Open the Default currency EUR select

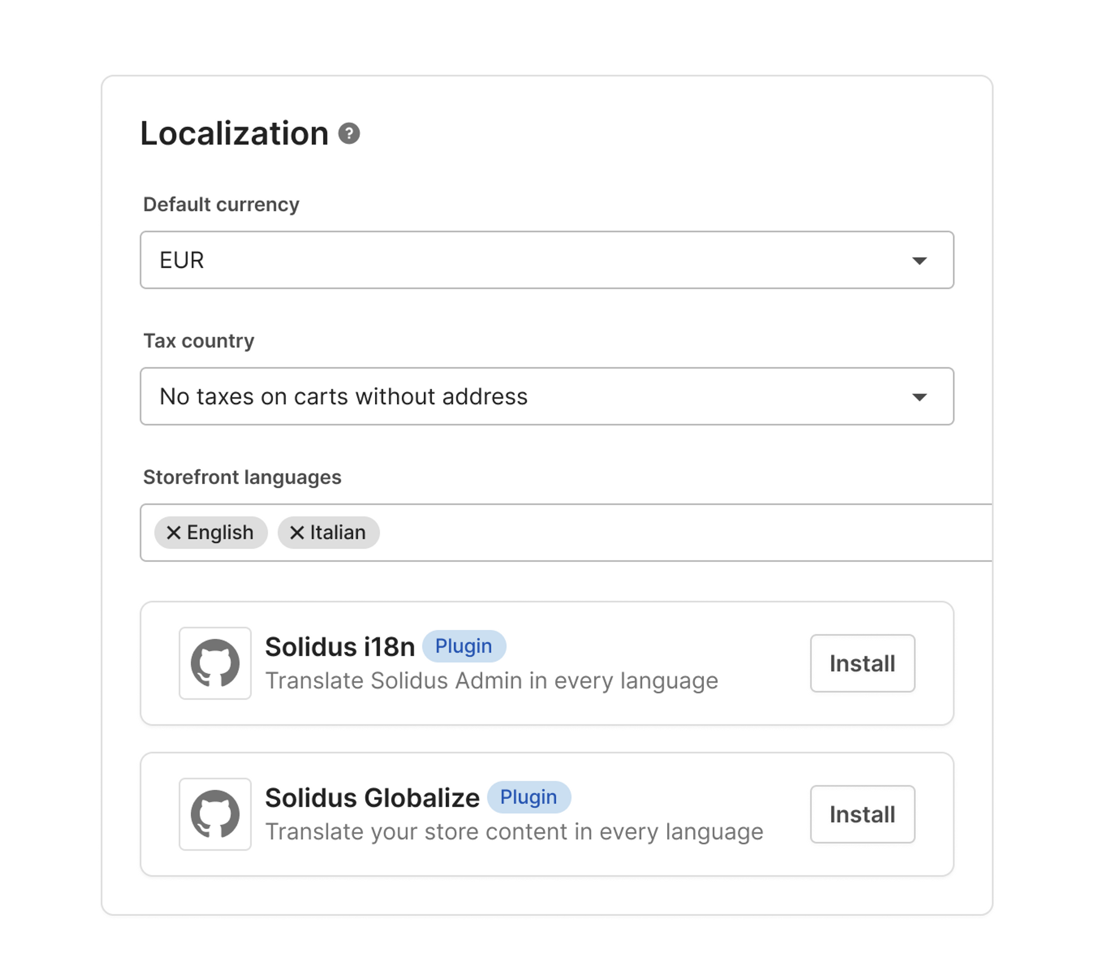(x=489, y=260)
